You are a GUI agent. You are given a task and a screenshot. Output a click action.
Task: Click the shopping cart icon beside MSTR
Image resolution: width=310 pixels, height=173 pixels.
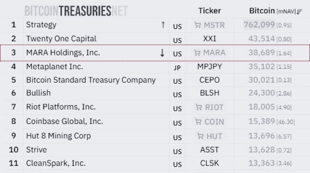pyautogui.click(x=198, y=25)
